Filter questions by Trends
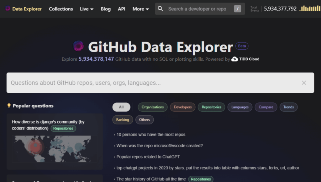321x182 pixels. (x=288, y=107)
